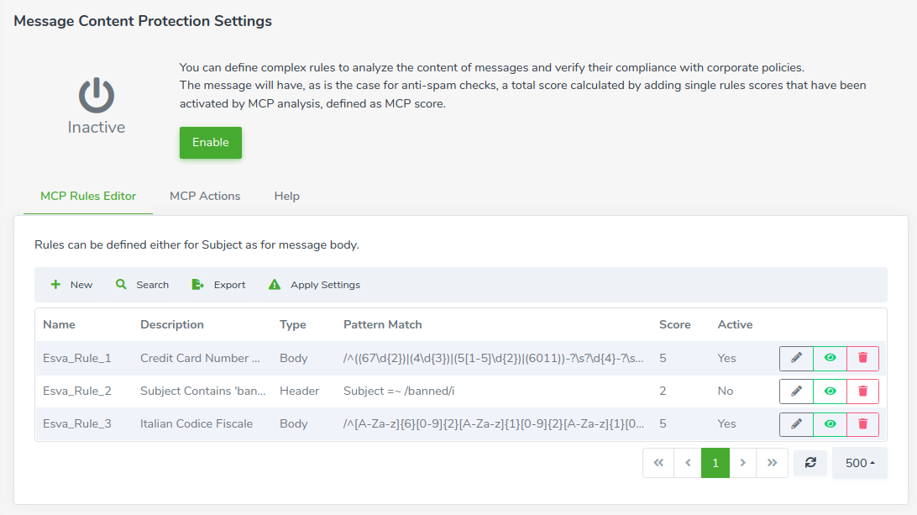This screenshot has height=515, width=917.
Task: Switch to the MCP Rules Editor tab
Action: point(88,196)
